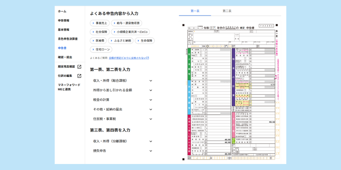Expand the 税金の計算 section
The height and width of the screenshot is (170, 341).
pyautogui.click(x=123, y=100)
